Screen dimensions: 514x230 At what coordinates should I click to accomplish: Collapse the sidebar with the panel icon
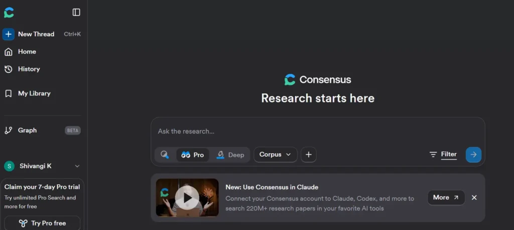[x=76, y=12]
